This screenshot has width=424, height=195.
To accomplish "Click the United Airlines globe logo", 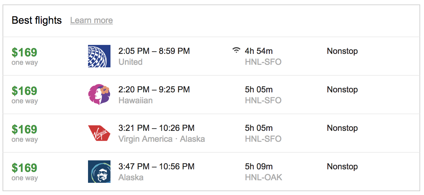I will click(x=99, y=56).
